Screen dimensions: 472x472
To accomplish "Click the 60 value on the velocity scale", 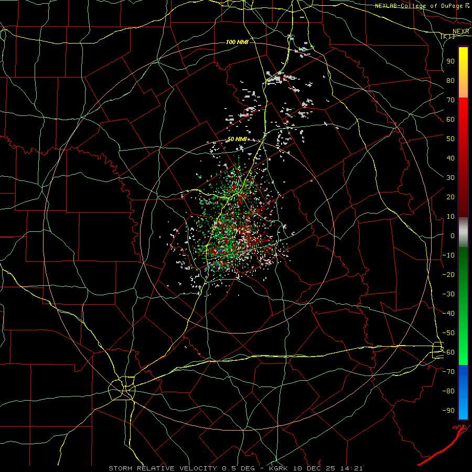I will (x=450, y=119).
